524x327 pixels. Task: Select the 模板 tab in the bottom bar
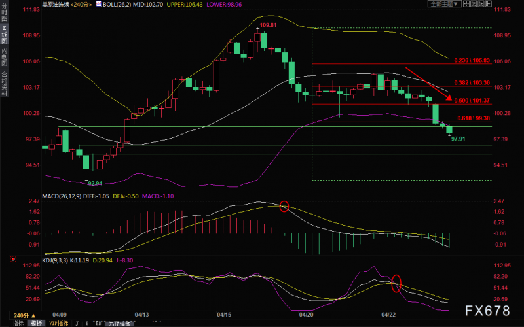pos(36,323)
